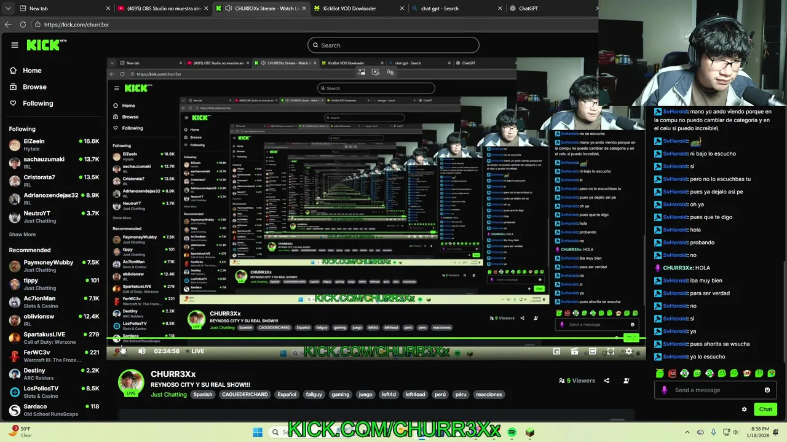Image resolution: width=787 pixels, height=442 pixels.
Task: Open CHURR3Xx streamer profile avatar
Action: tap(130, 382)
